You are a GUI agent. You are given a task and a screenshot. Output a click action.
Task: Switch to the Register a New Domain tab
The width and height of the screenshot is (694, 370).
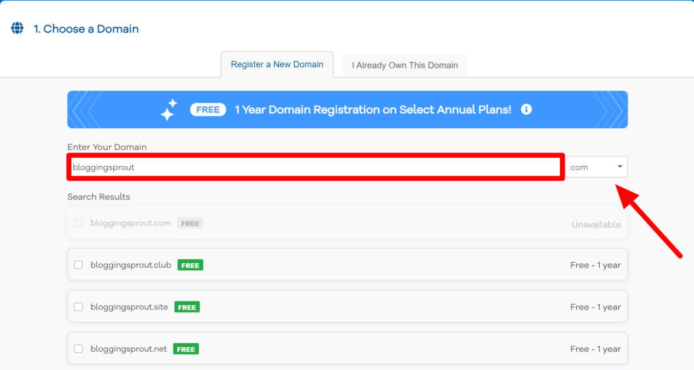[x=277, y=64]
